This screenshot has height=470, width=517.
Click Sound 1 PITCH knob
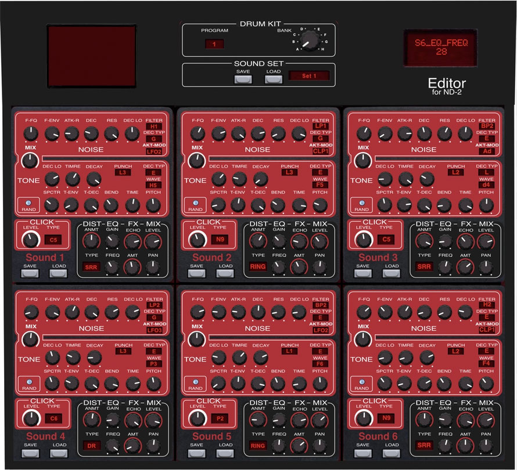click(153, 205)
